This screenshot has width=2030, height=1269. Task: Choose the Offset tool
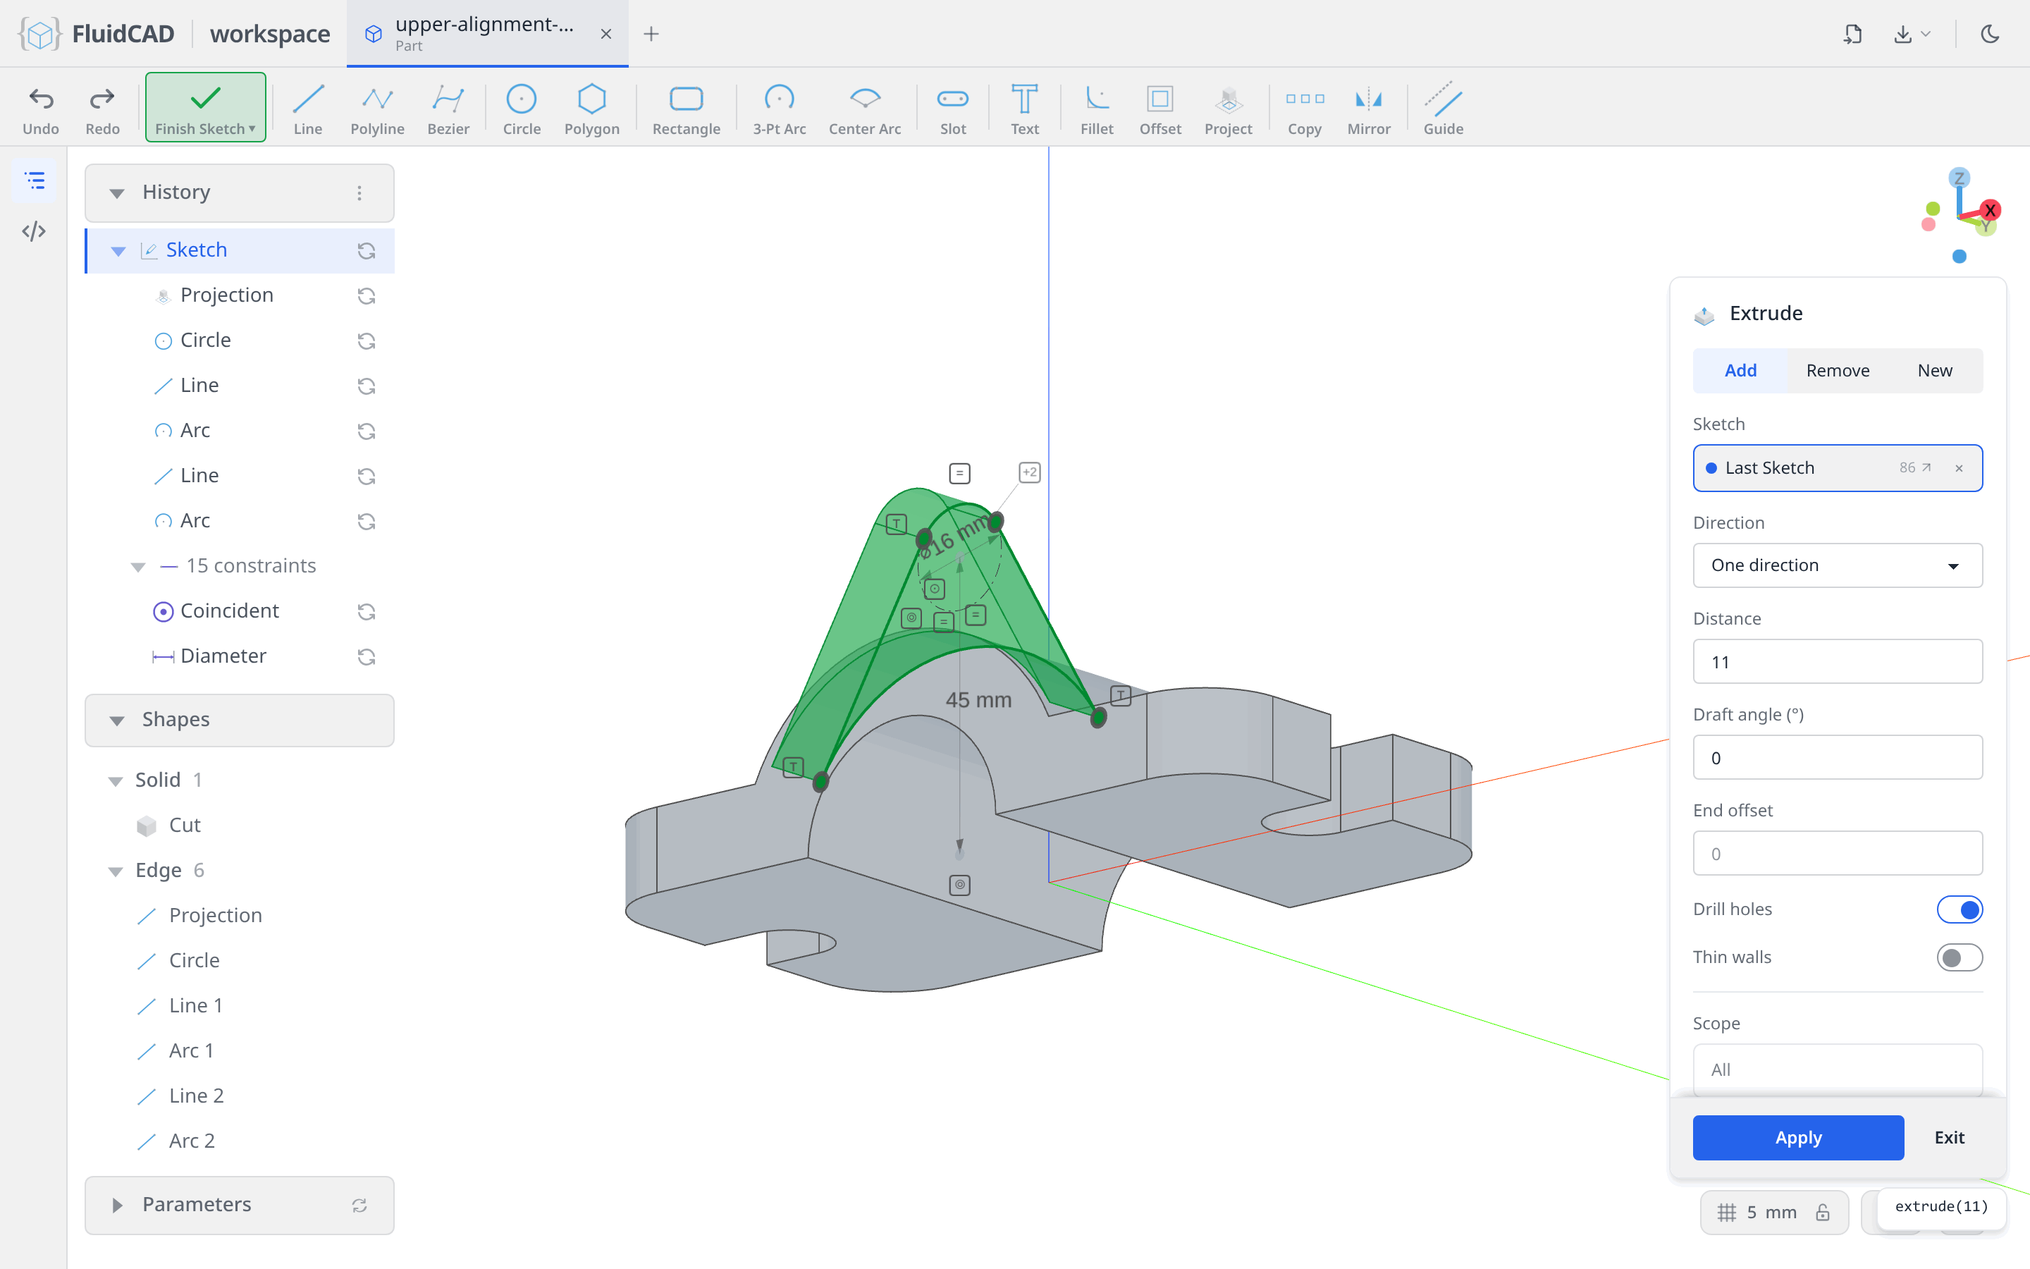point(1160,109)
